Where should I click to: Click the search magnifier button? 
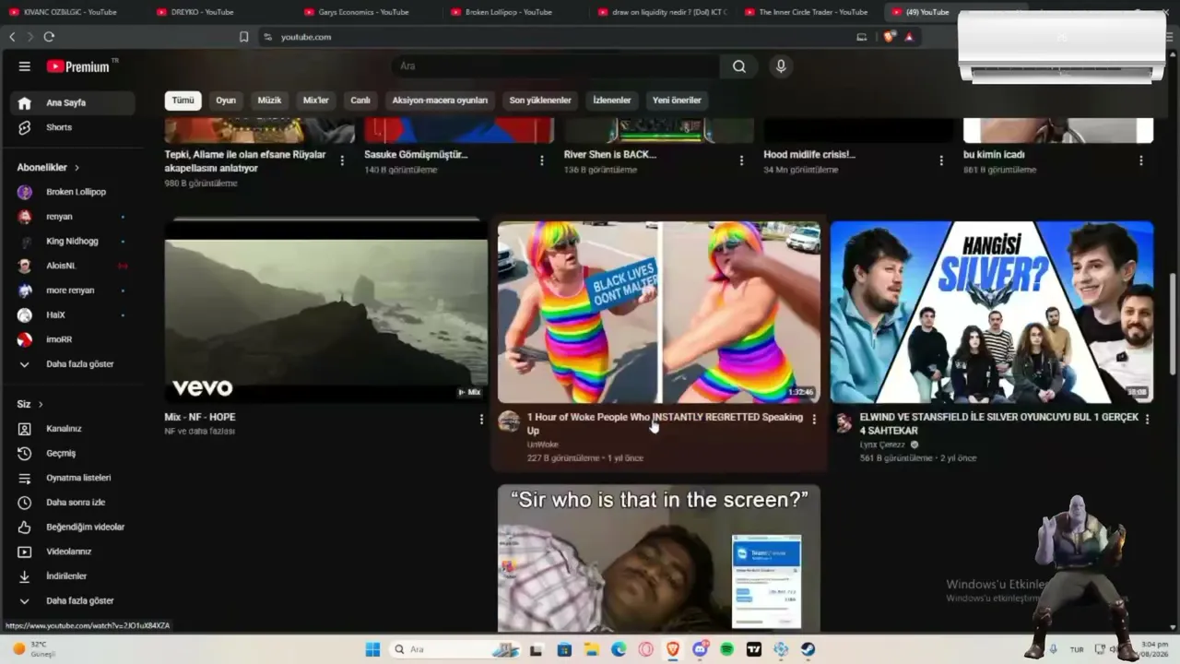(739, 66)
